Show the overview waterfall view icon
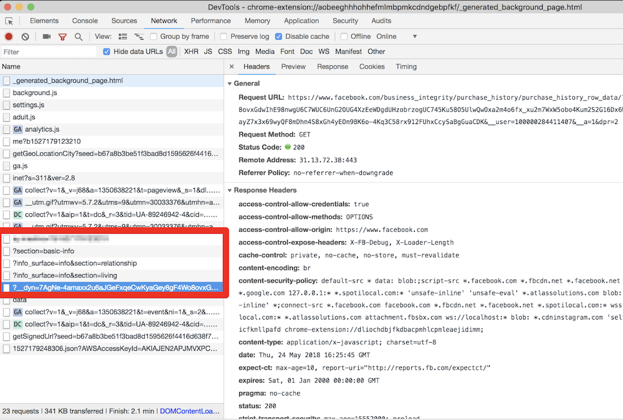The height and width of the screenshot is (420, 623). click(138, 37)
